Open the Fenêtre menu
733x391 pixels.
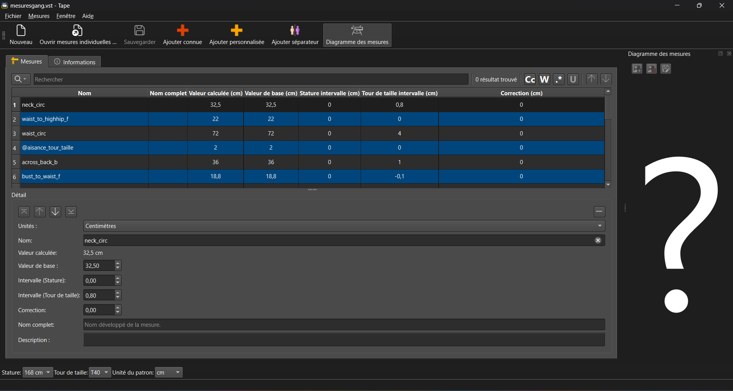tap(66, 16)
